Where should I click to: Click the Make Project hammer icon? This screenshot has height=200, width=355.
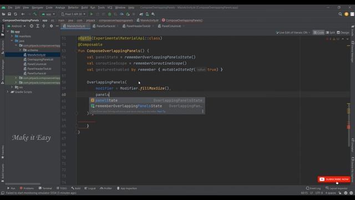(x=34, y=14)
